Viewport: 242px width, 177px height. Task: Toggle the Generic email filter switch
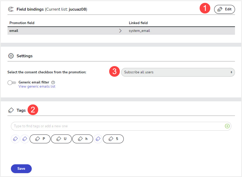[x=12, y=83]
